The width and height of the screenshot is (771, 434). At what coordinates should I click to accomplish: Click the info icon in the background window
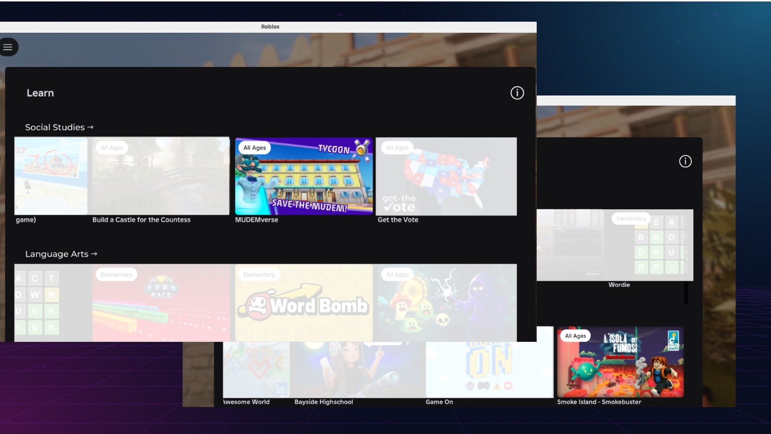pos(685,162)
